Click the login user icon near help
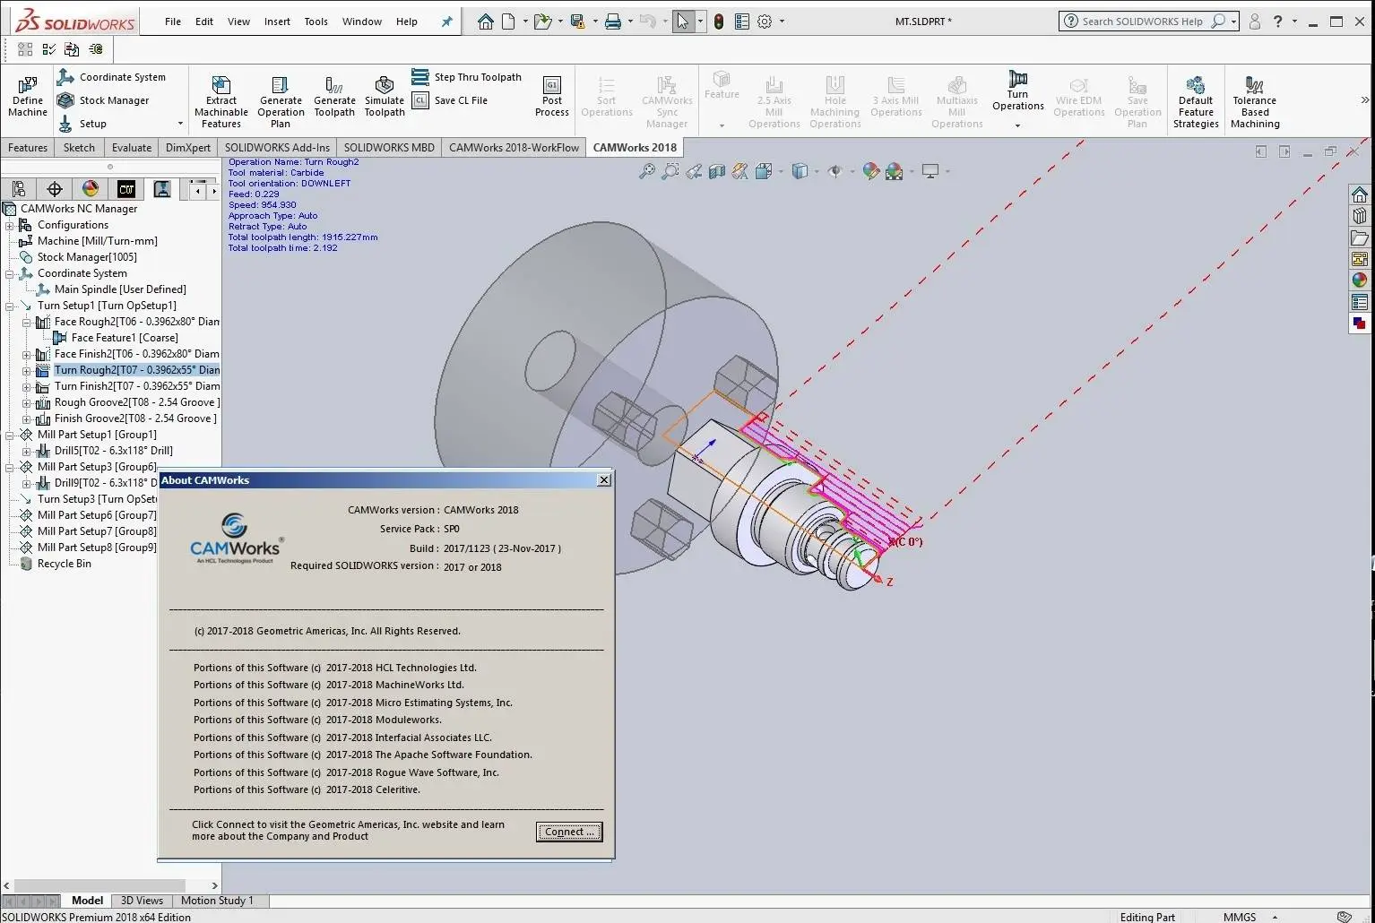Viewport: 1375px width, 923px height. (1255, 22)
